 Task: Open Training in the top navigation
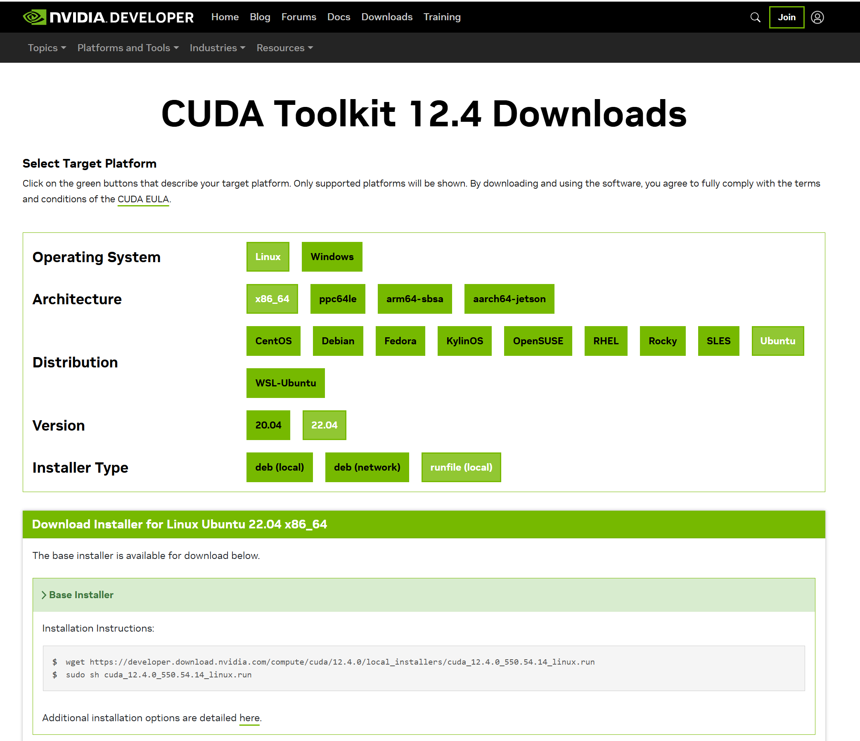pos(442,17)
